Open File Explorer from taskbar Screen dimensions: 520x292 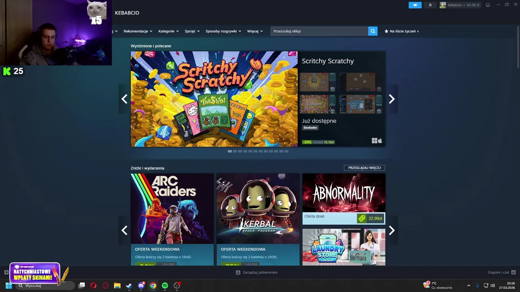click(117, 286)
